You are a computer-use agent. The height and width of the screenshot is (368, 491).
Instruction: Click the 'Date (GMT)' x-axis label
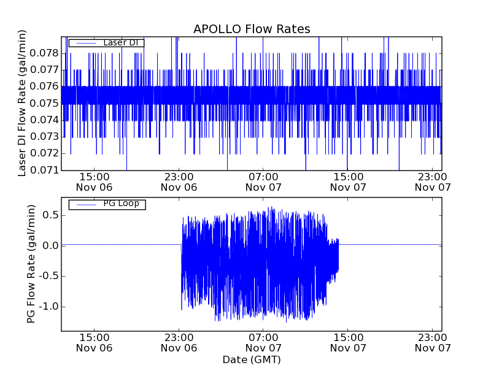point(252,359)
